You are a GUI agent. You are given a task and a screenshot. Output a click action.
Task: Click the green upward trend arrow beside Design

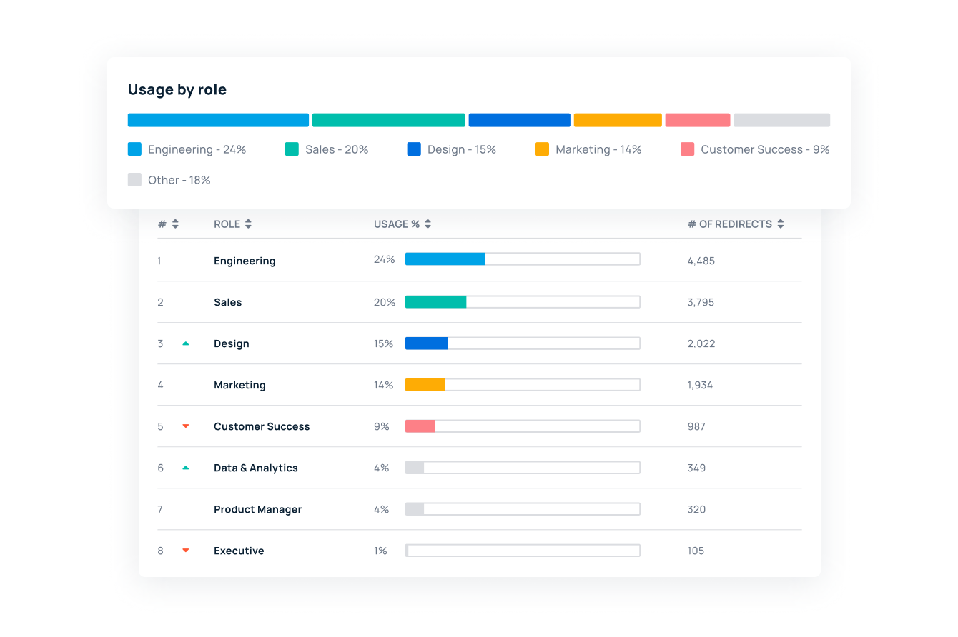187,343
